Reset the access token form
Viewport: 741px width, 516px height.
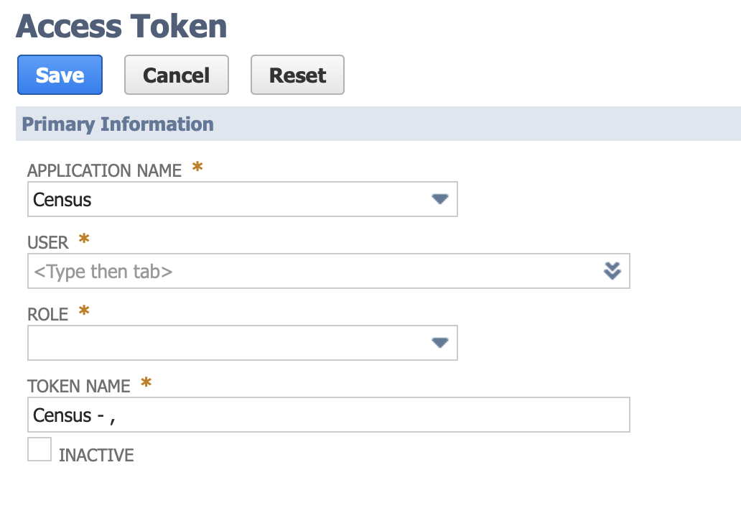[297, 75]
